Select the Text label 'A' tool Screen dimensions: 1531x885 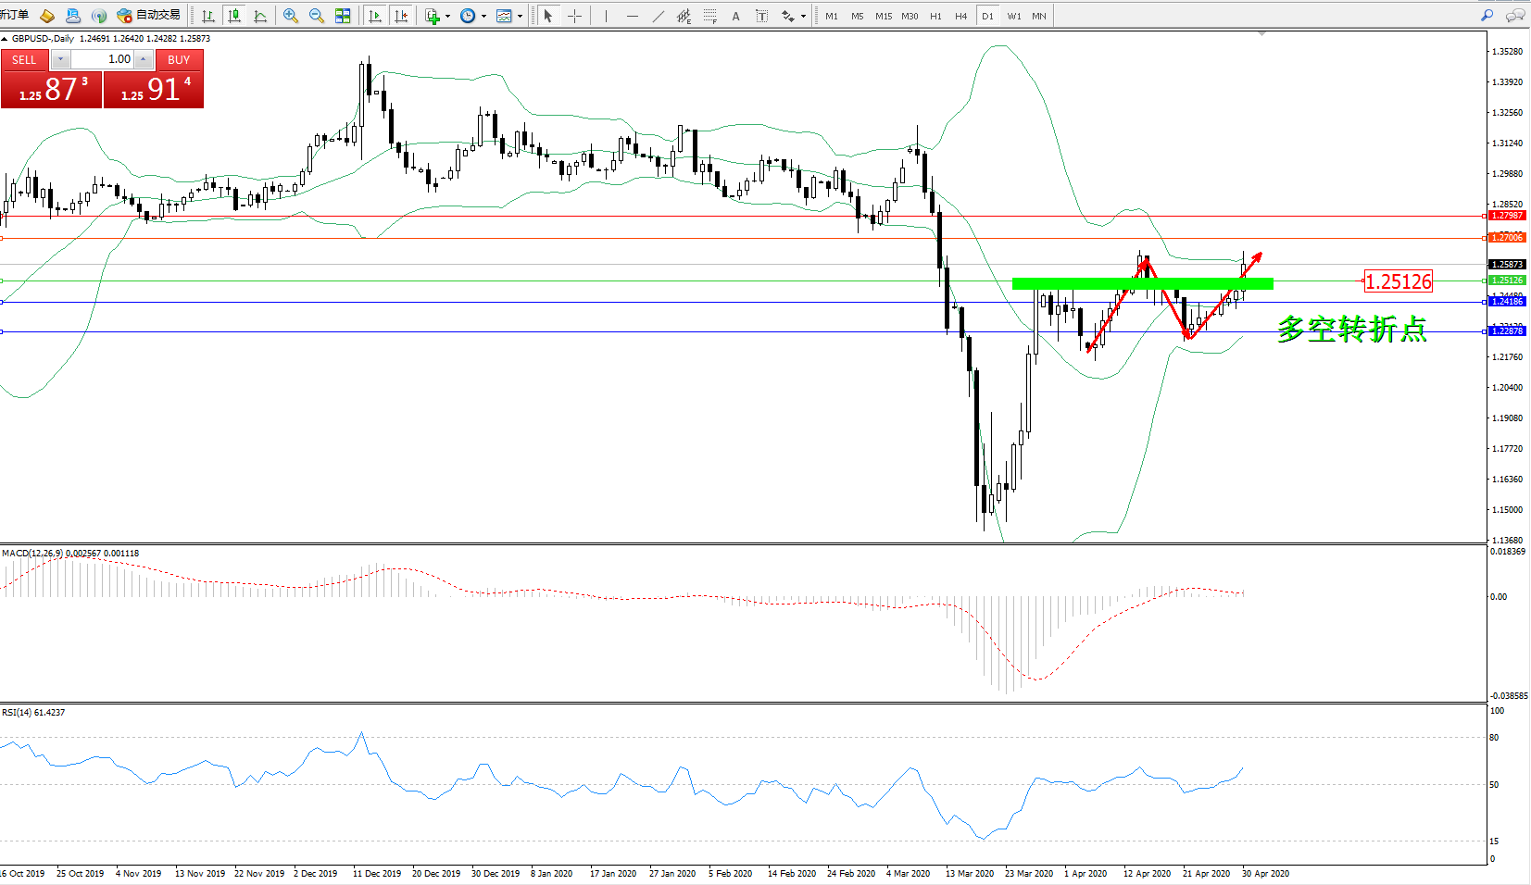point(735,16)
